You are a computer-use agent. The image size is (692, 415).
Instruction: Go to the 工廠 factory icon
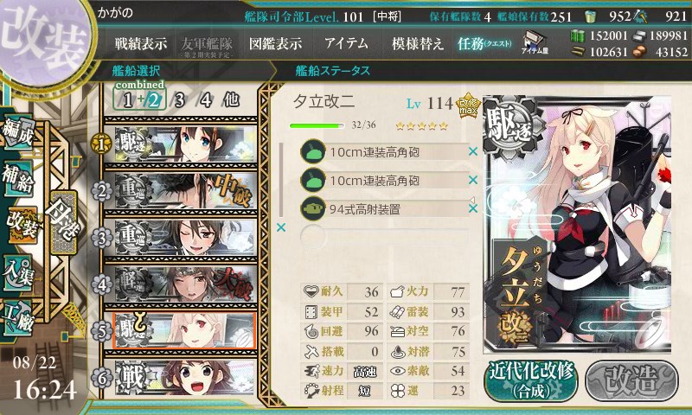(x=18, y=318)
